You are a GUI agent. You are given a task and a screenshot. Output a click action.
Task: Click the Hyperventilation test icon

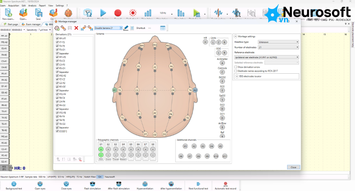pyautogui.click(x=145, y=185)
